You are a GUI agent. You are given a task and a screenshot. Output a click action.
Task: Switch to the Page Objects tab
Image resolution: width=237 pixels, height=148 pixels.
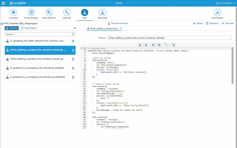coord(29,28)
